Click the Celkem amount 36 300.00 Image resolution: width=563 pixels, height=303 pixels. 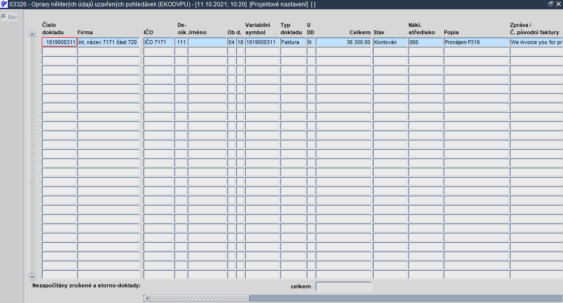[x=343, y=42]
